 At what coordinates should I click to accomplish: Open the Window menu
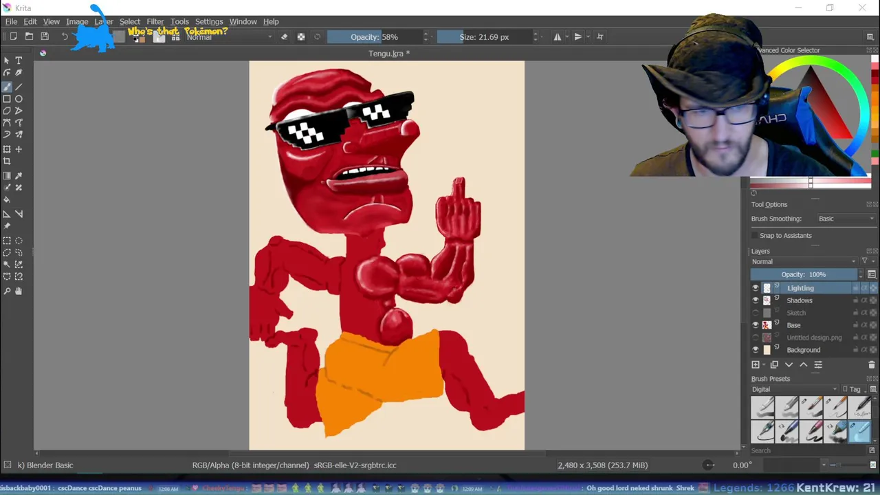[243, 21]
